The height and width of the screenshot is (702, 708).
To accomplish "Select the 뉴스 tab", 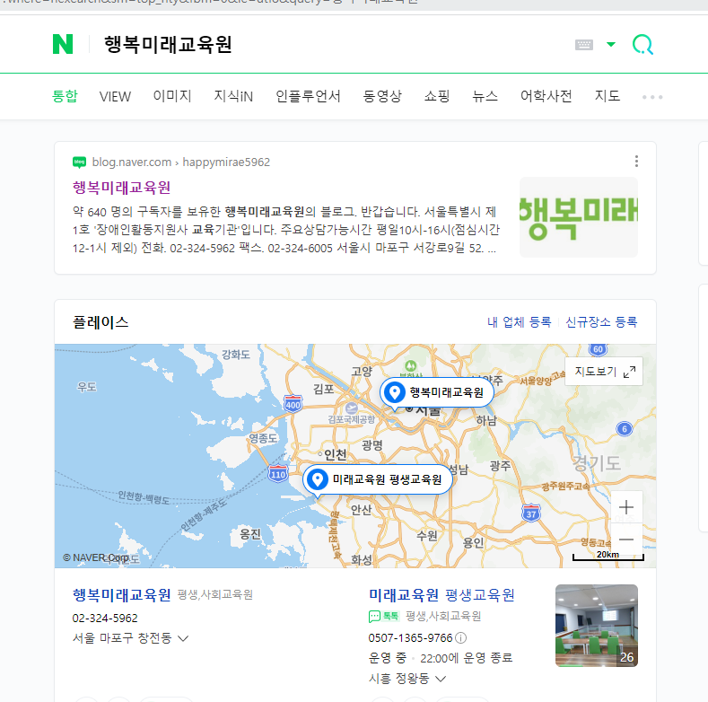I will pyautogui.click(x=485, y=96).
